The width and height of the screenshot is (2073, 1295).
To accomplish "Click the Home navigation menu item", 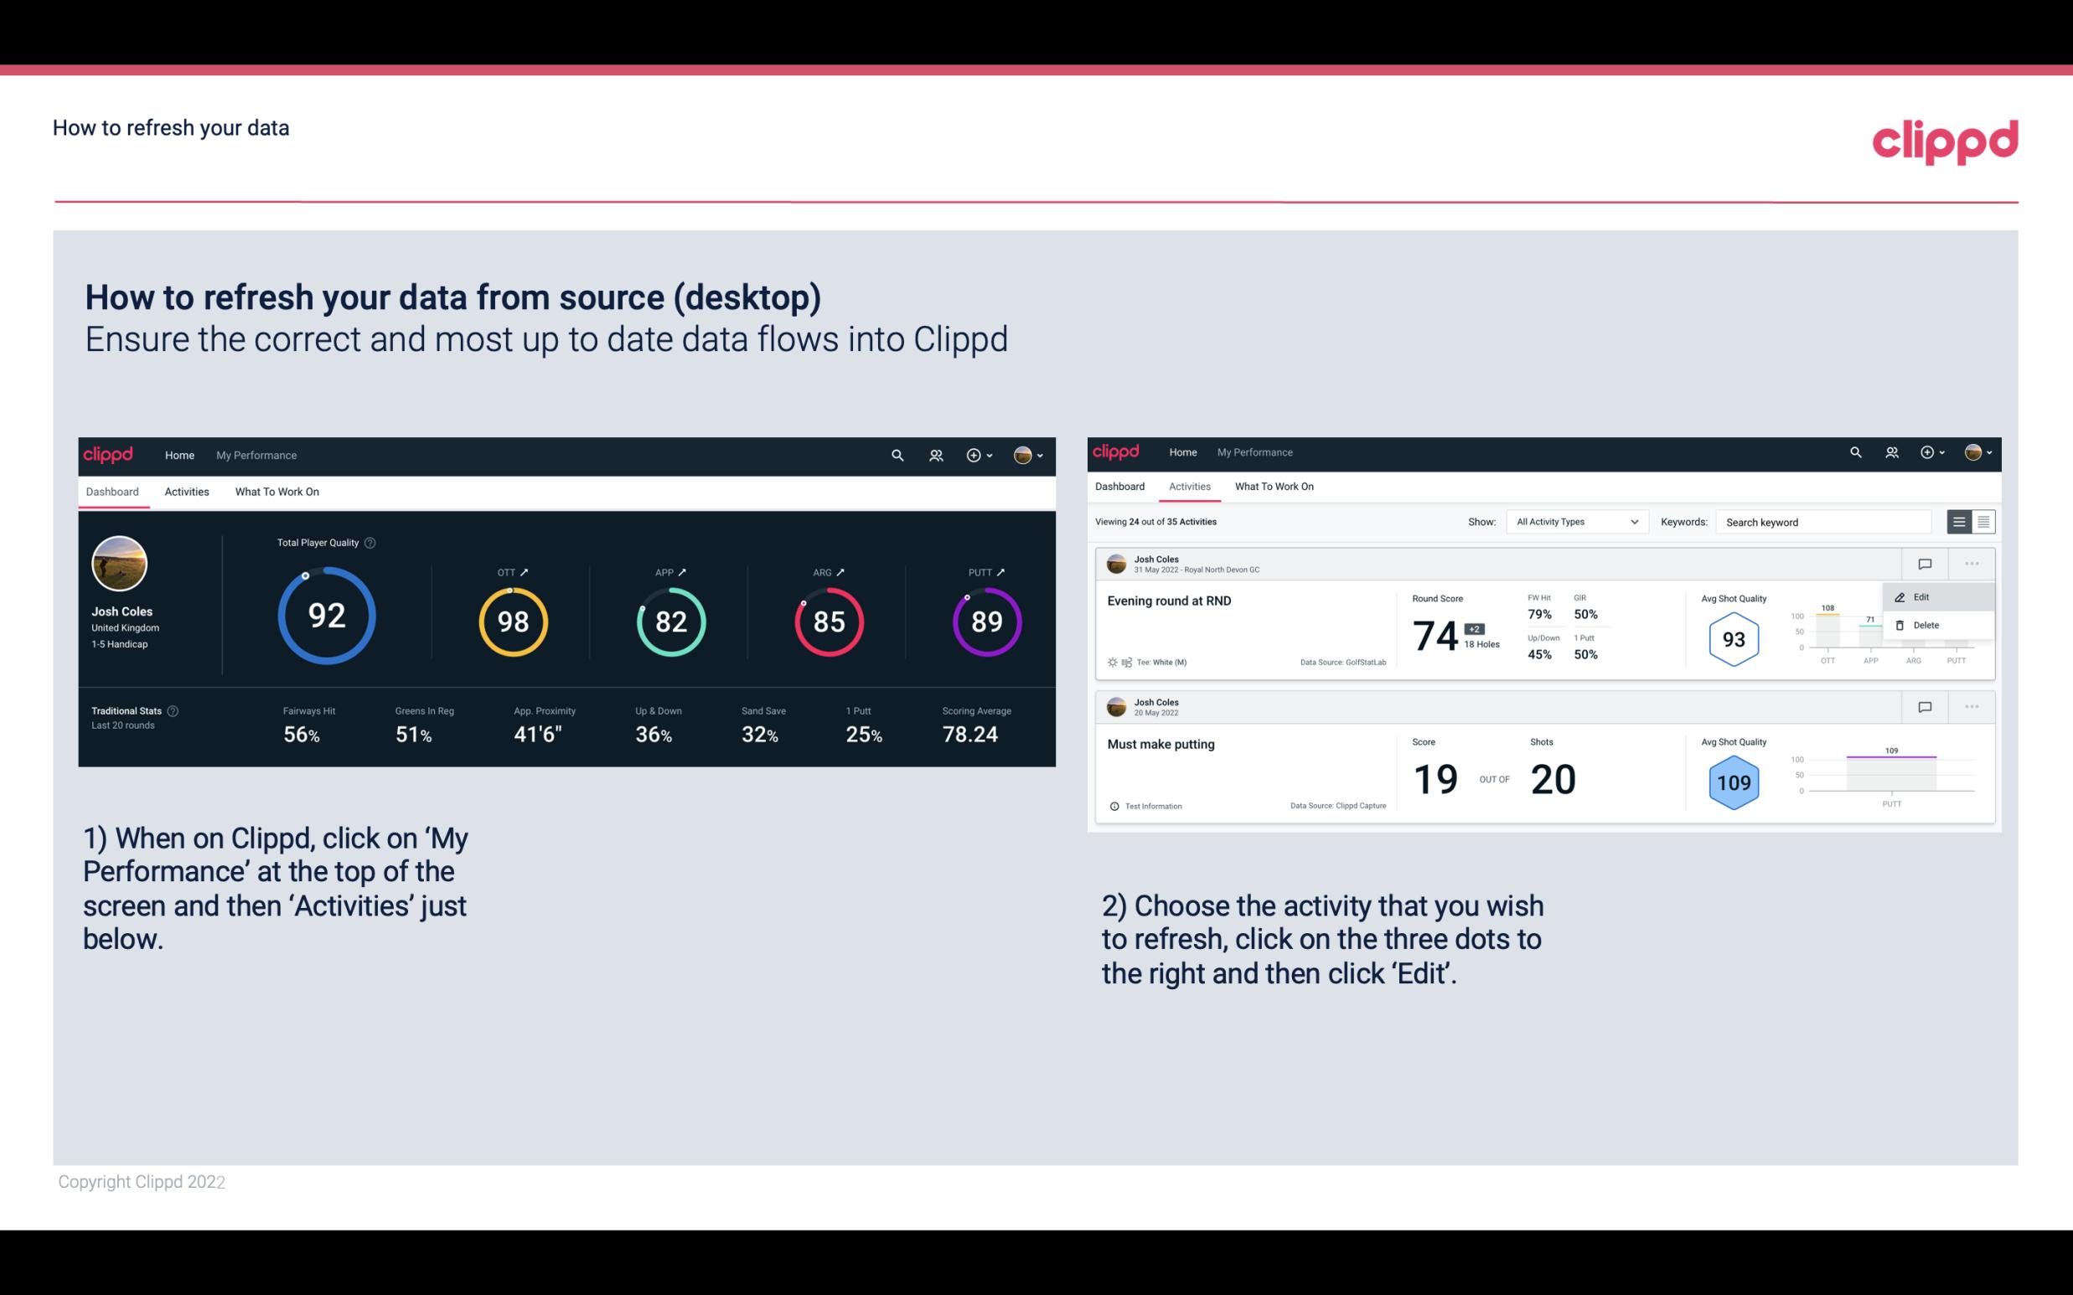I will point(178,453).
